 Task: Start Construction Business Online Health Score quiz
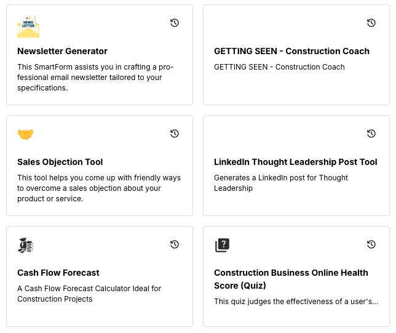(291, 279)
